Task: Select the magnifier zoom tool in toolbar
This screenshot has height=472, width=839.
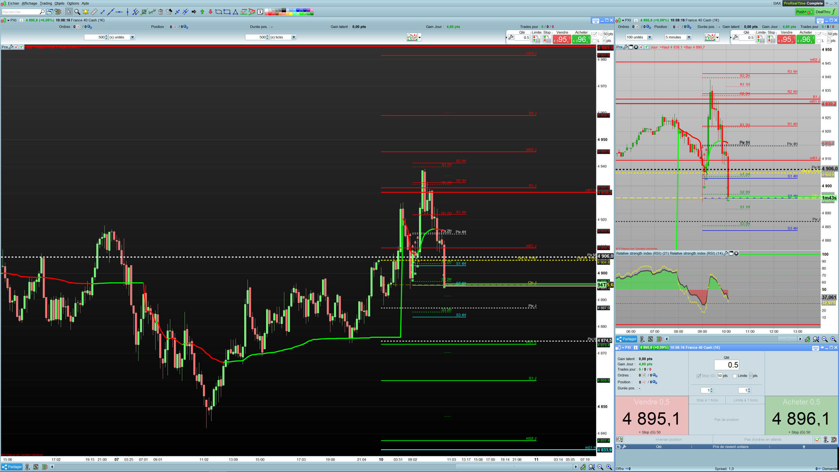Action: point(77,12)
